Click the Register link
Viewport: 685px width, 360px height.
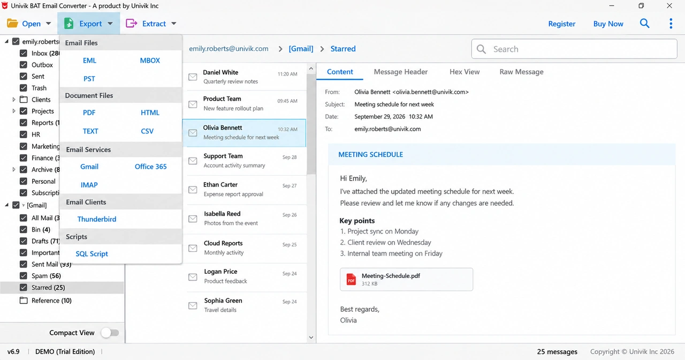tap(562, 24)
